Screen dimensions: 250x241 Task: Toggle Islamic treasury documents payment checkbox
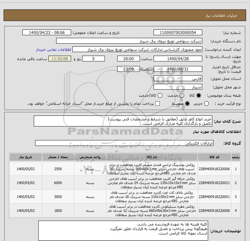click(x=157, y=104)
